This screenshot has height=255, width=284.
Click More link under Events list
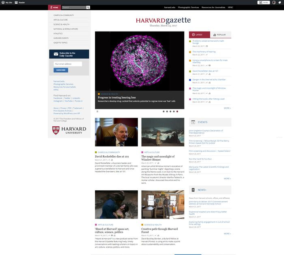[x=227, y=178]
